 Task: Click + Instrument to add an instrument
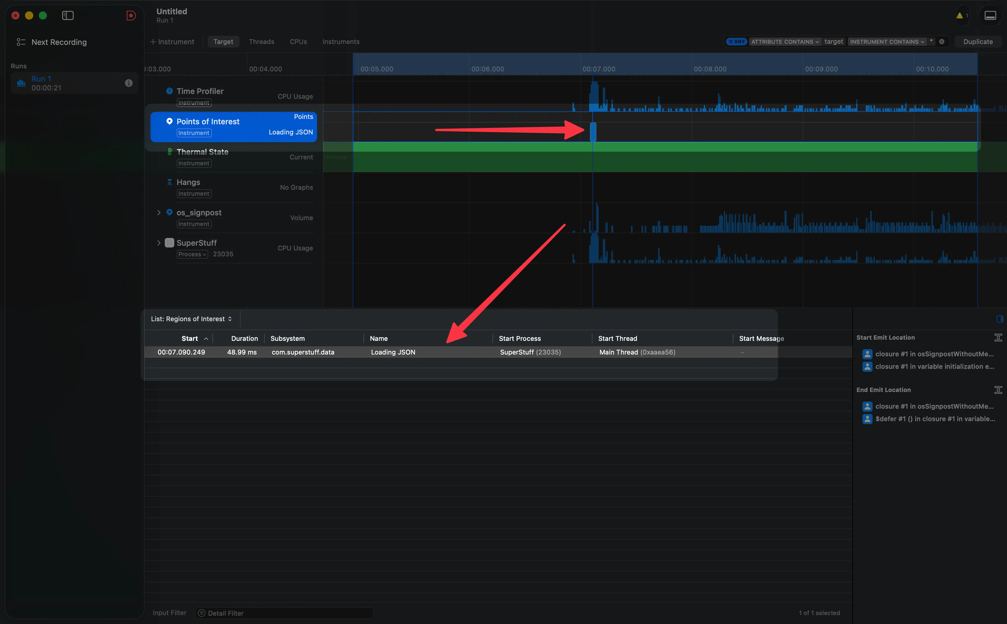pyautogui.click(x=172, y=41)
